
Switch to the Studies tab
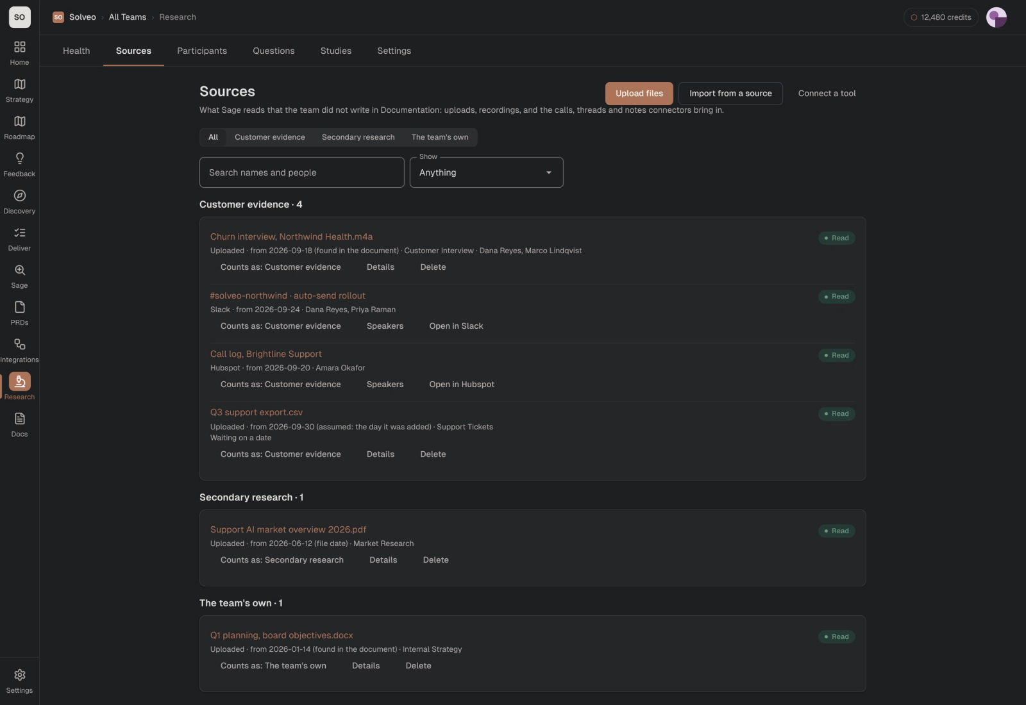click(x=336, y=51)
